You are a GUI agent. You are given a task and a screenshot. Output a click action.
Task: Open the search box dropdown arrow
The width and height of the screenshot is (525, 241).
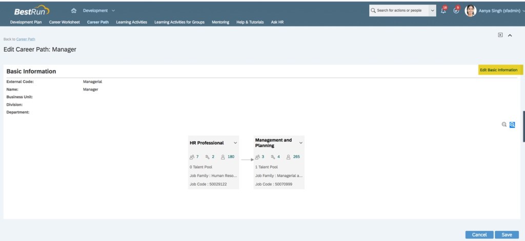pyautogui.click(x=433, y=10)
